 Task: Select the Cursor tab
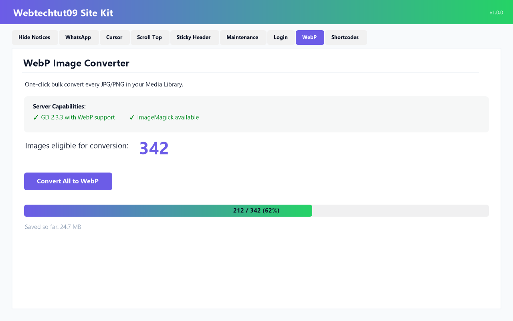pos(114,37)
